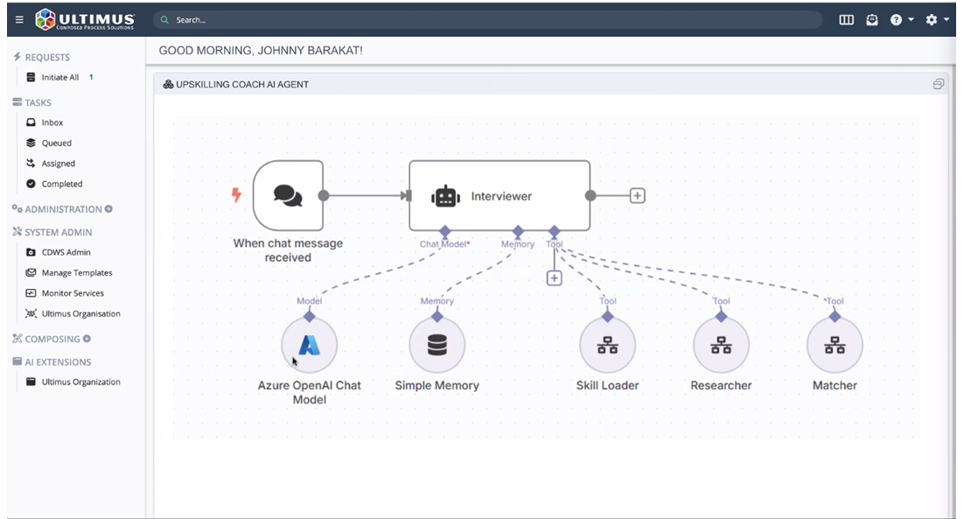Open the Inbox task list
Image resolution: width=964 pixels, height=519 pixels.
52,123
